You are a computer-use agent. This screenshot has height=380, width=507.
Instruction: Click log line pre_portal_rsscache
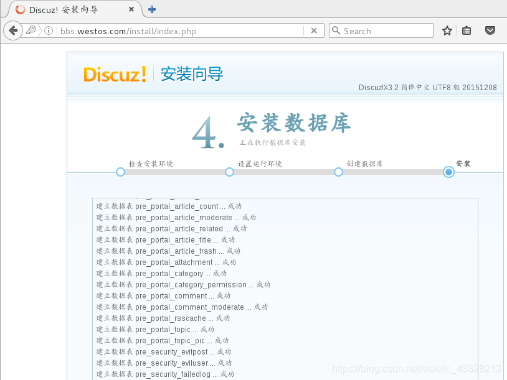pyautogui.click(x=163, y=318)
